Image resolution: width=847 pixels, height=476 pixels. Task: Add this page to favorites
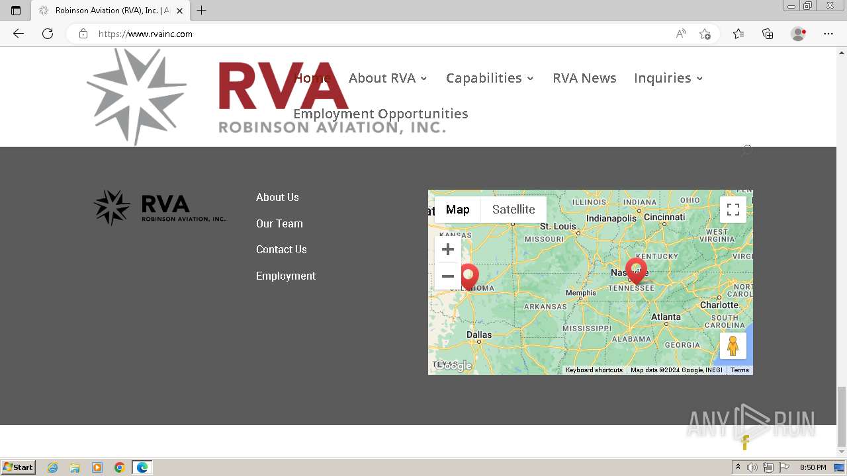pyautogui.click(x=705, y=34)
